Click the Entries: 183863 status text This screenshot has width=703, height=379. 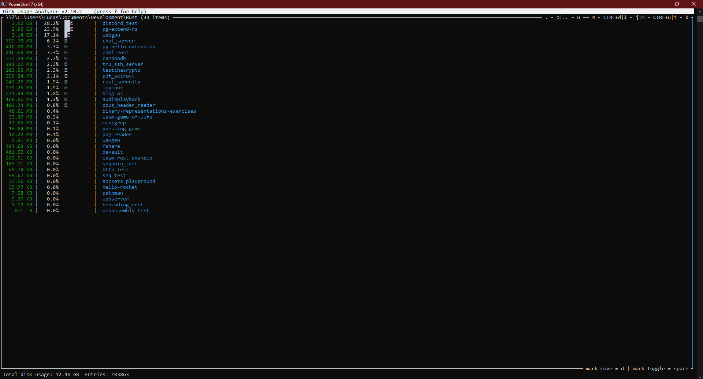[x=107, y=375]
